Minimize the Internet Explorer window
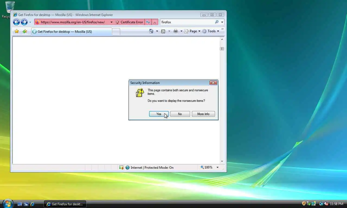347x208 pixels. pos(204,15)
